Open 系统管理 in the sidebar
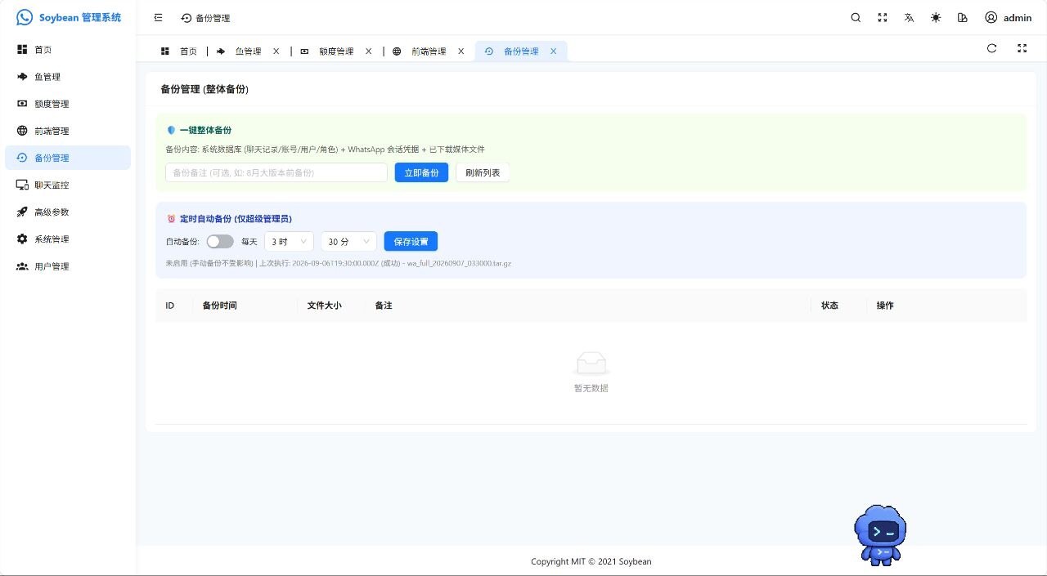1047x576 pixels. 68,239
